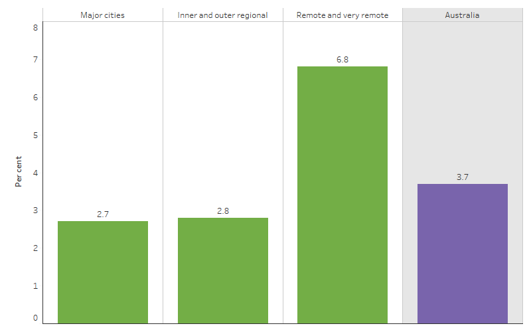
Task: Select the 'Major cities' column header
Action: [x=103, y=15]
